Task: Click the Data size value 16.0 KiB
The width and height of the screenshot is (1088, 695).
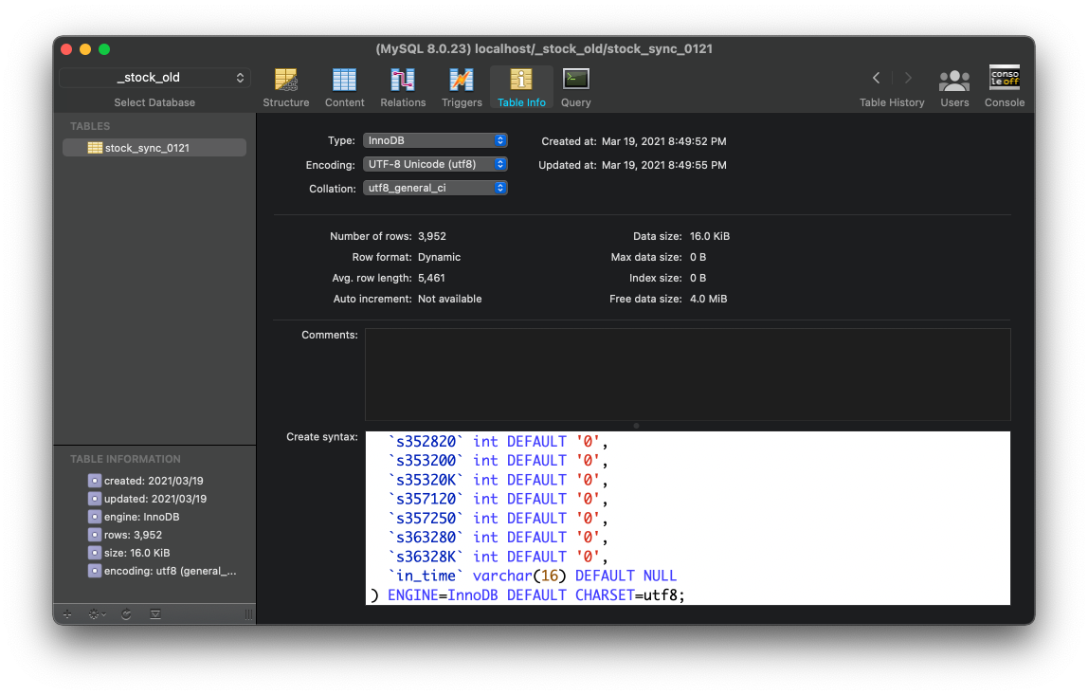Action: coord(710,236)
